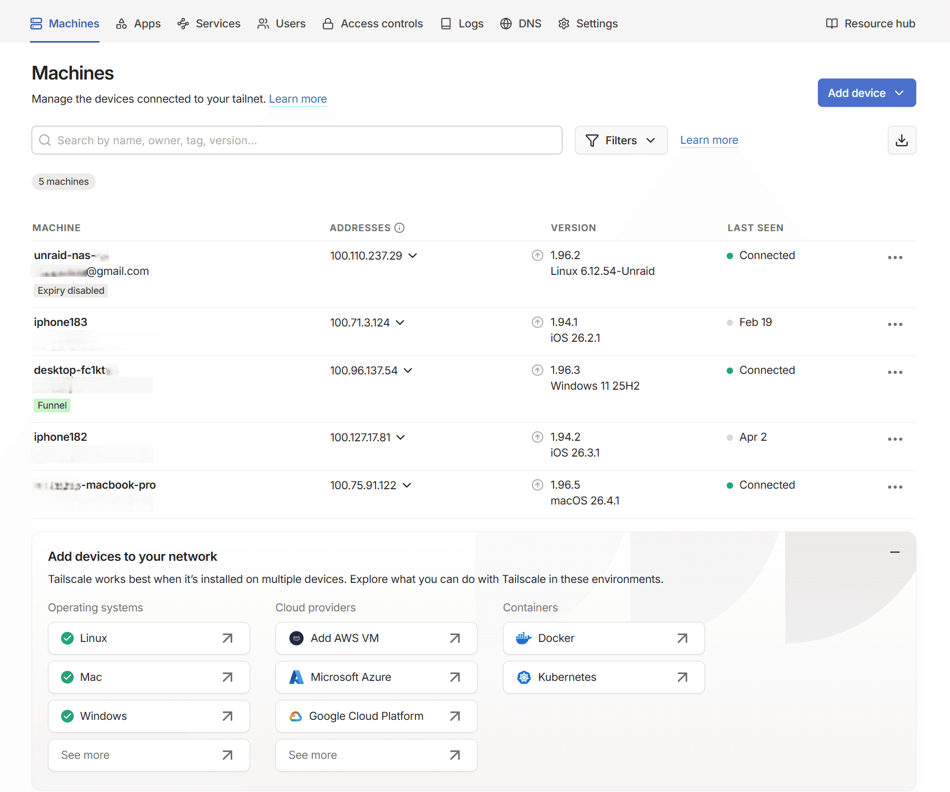The height and width of the screenshot is (792, 950).
Task: See more cloud providers
Action: pyautogui.click(x=377, y=755)
